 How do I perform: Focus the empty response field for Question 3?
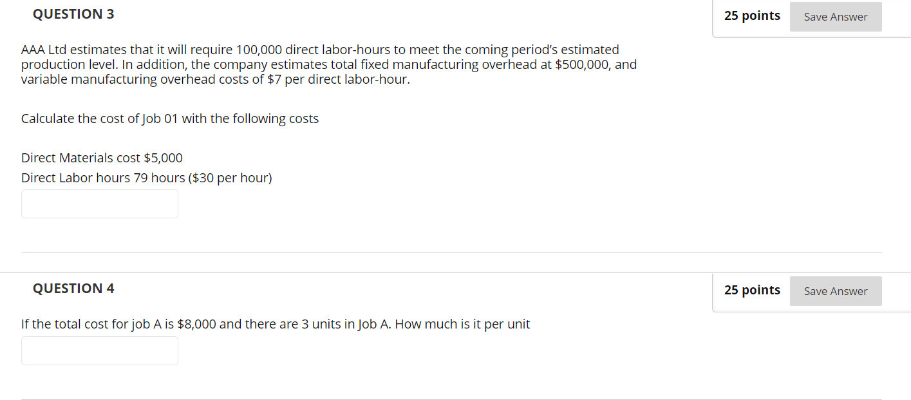[99, 204]
